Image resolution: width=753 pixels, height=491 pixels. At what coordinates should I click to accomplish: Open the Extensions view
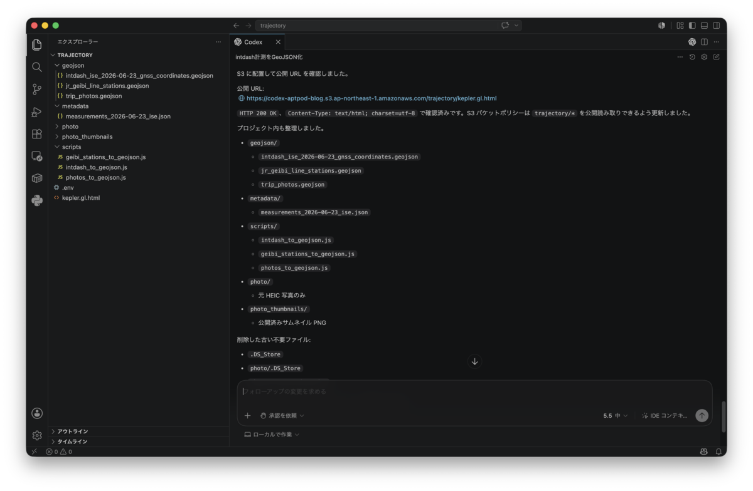click(37, 134)
